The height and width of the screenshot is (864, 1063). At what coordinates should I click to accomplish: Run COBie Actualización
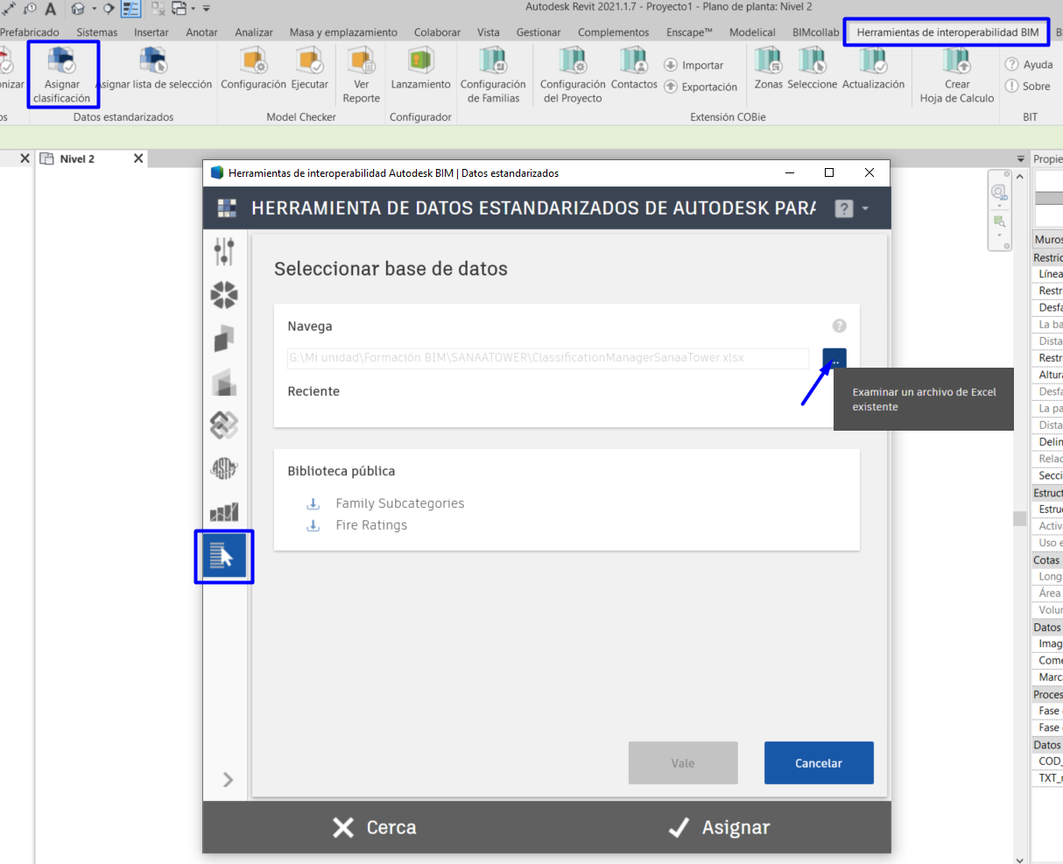click(x=873, y=60)
